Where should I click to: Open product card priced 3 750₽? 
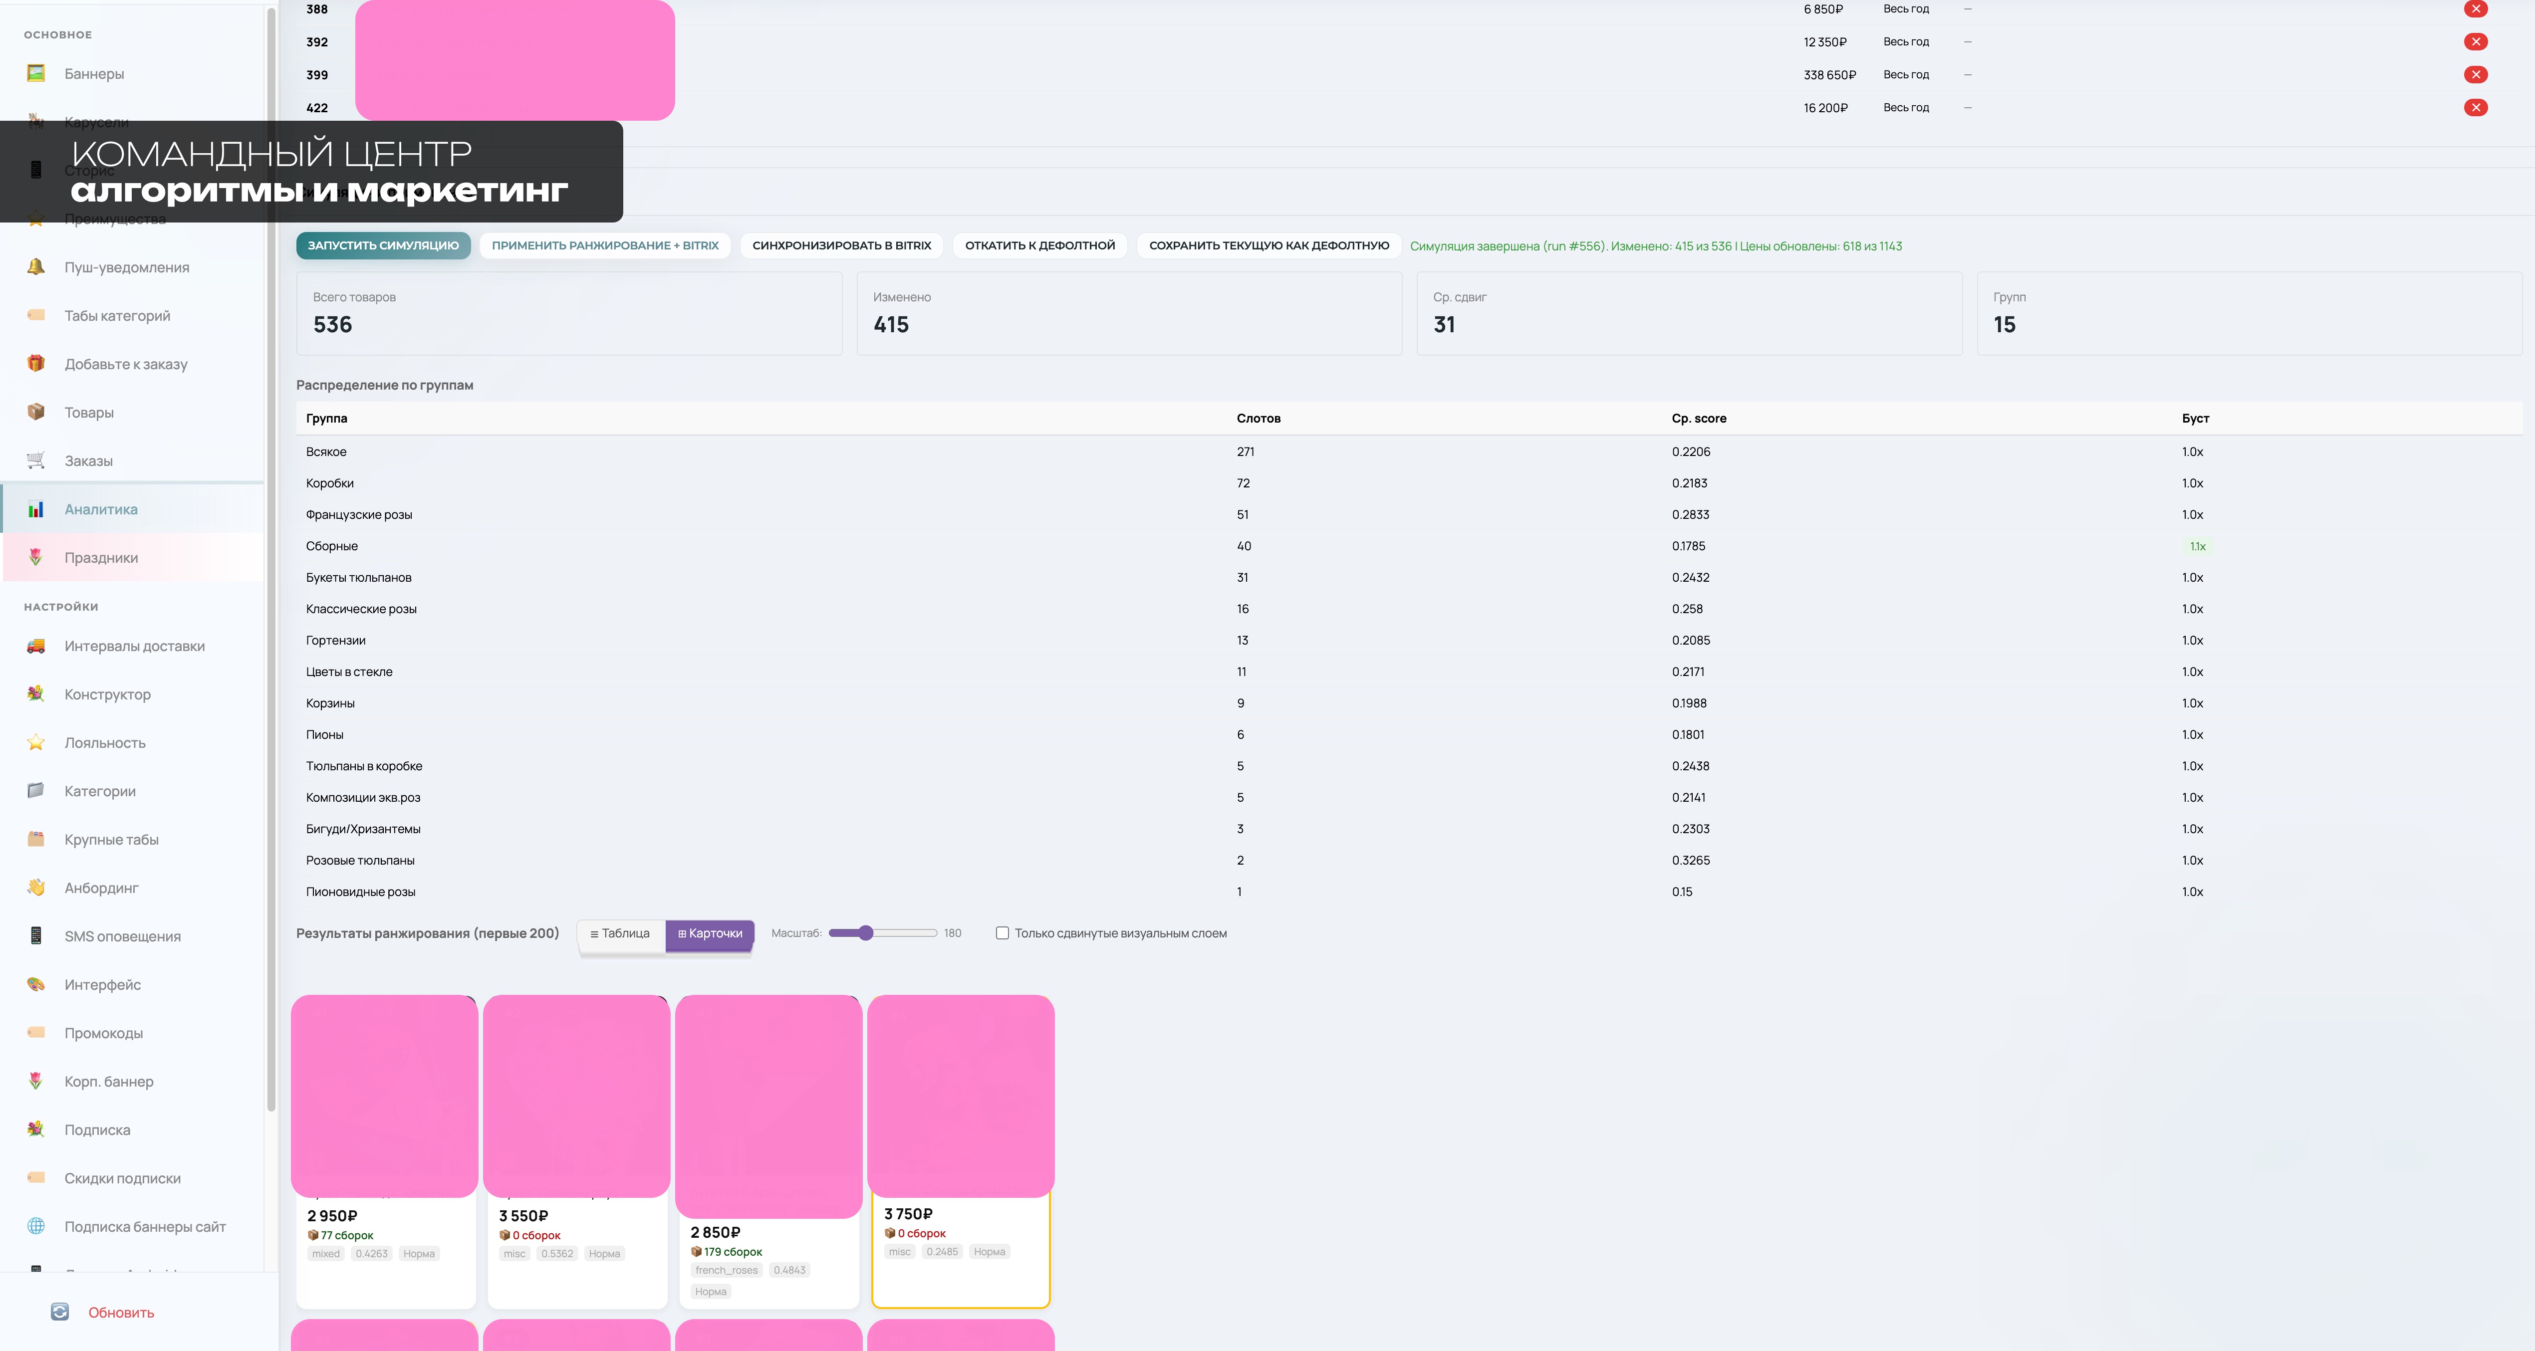point(961,1151)
